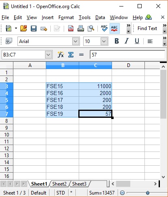Expand the Arial font name dropdown
Viewport: 168px width, 197px height.
pyautogui.click(x=75, y=41)
